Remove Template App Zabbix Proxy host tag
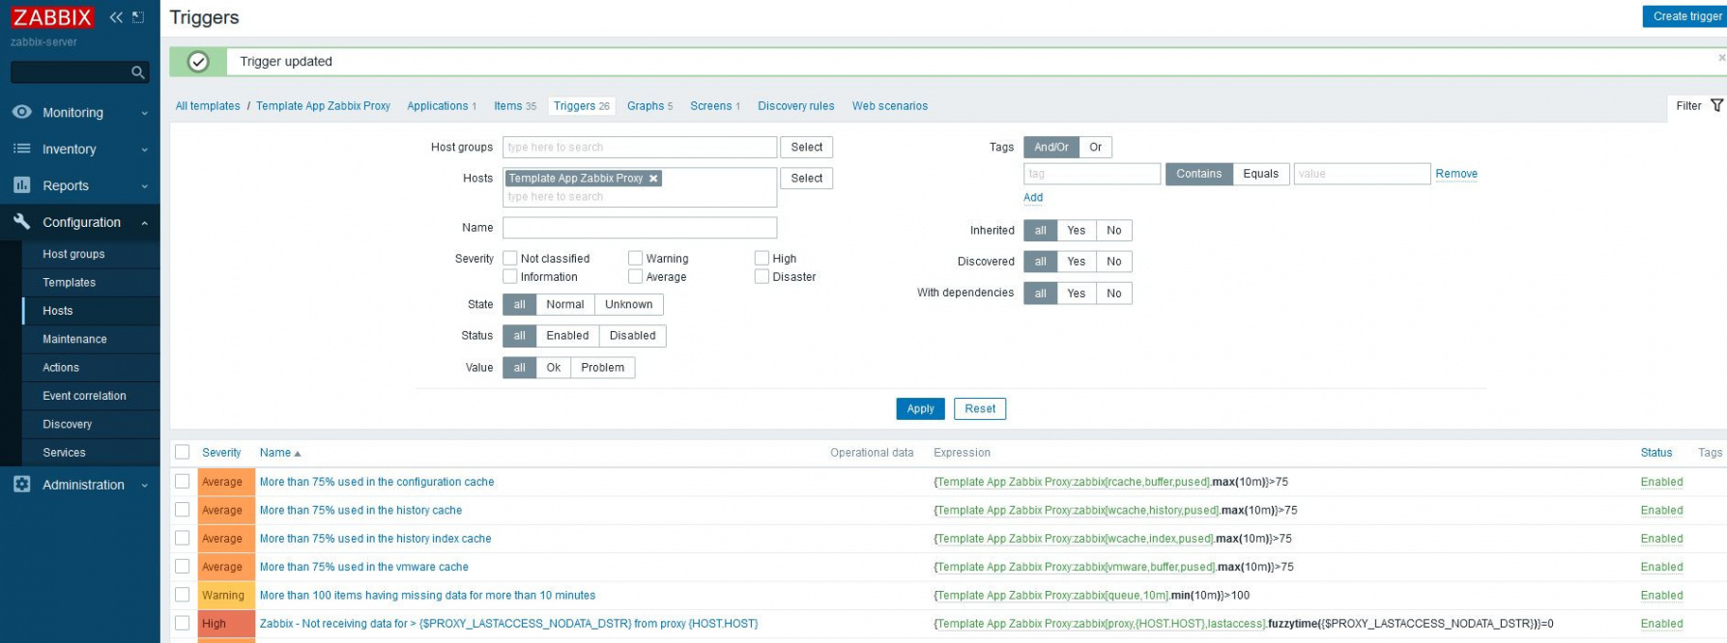The image size is (1727, 643). 653,179
